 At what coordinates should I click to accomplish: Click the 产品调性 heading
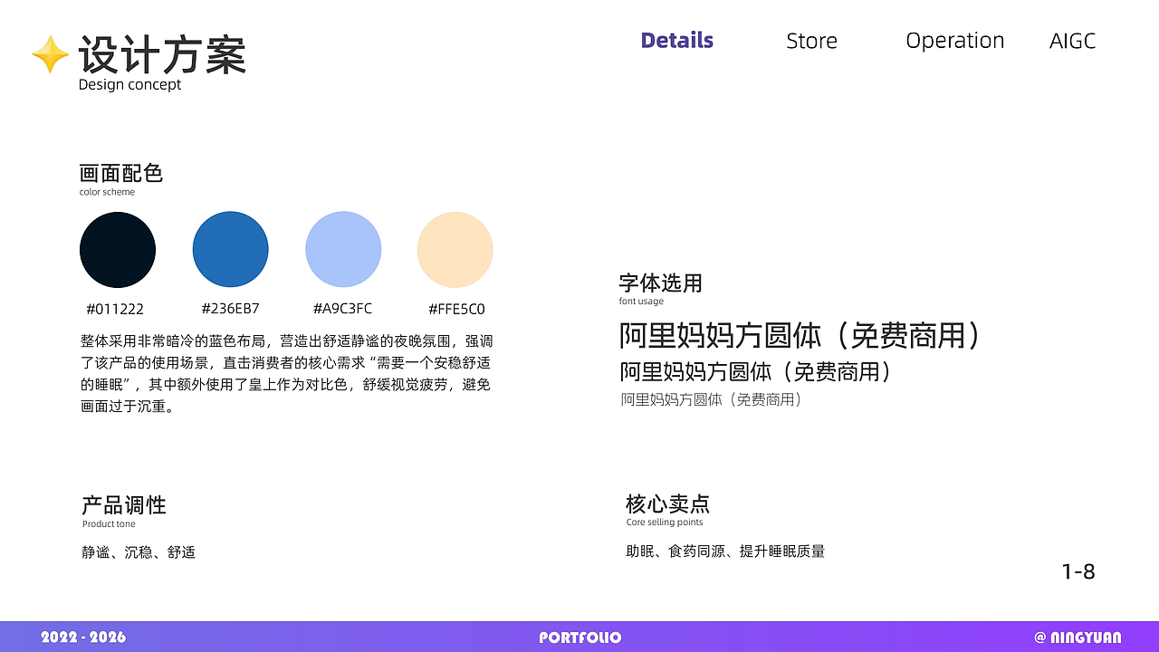tap(124, 504)
